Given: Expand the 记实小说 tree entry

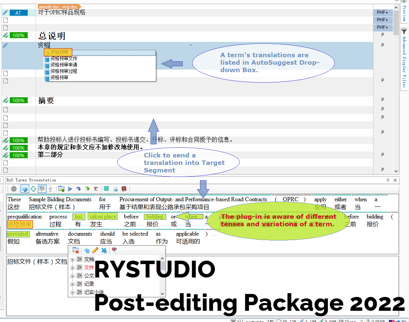Looking at the screenshot, I should tap(73, 292).
